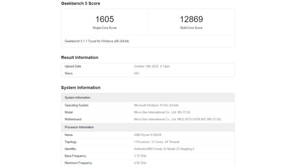Click the bold System Information section heading
Image resolution: width=296 pixels, height=166 pixels.
pos(80,88)
